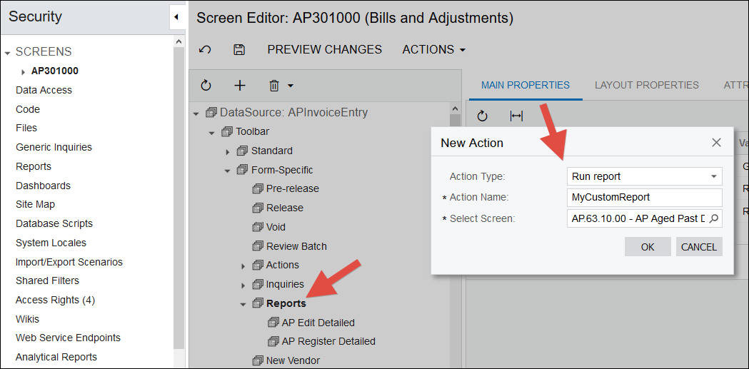
Task: Click the save disk icon
Action: (x=240, y=50)
